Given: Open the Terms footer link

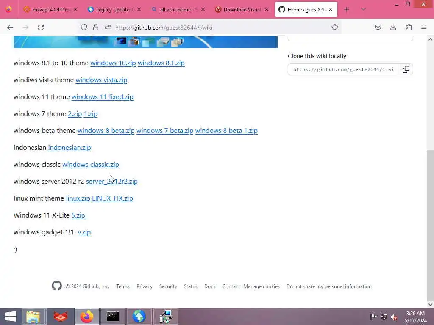Looking at the screenshot, I should [x=123, y=286].
